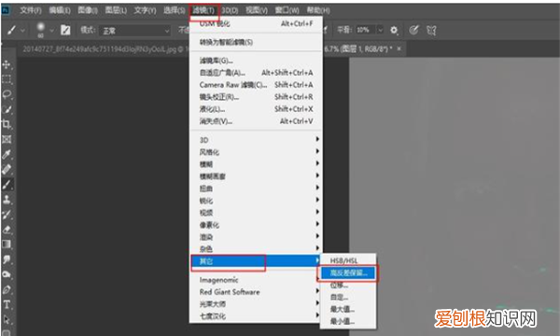Choose 转换为智能滤镜(S) menu entry
Screen dimensions: 560x336
256,42
